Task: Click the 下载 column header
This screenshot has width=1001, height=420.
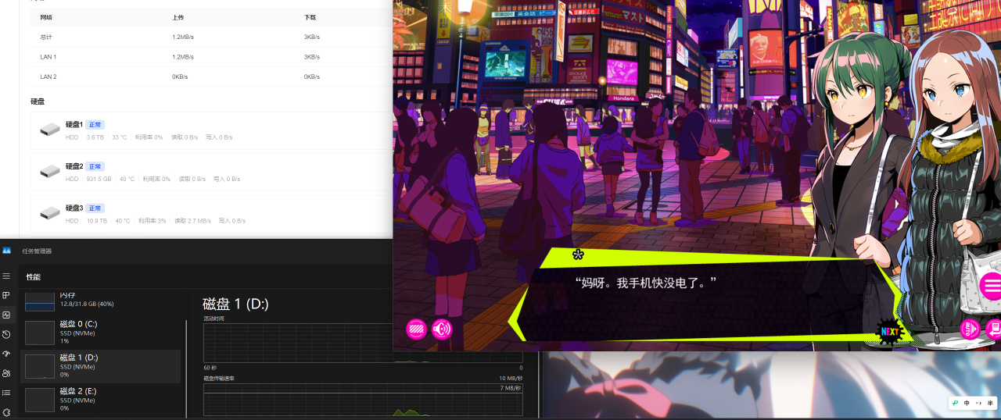Action: 310,16
